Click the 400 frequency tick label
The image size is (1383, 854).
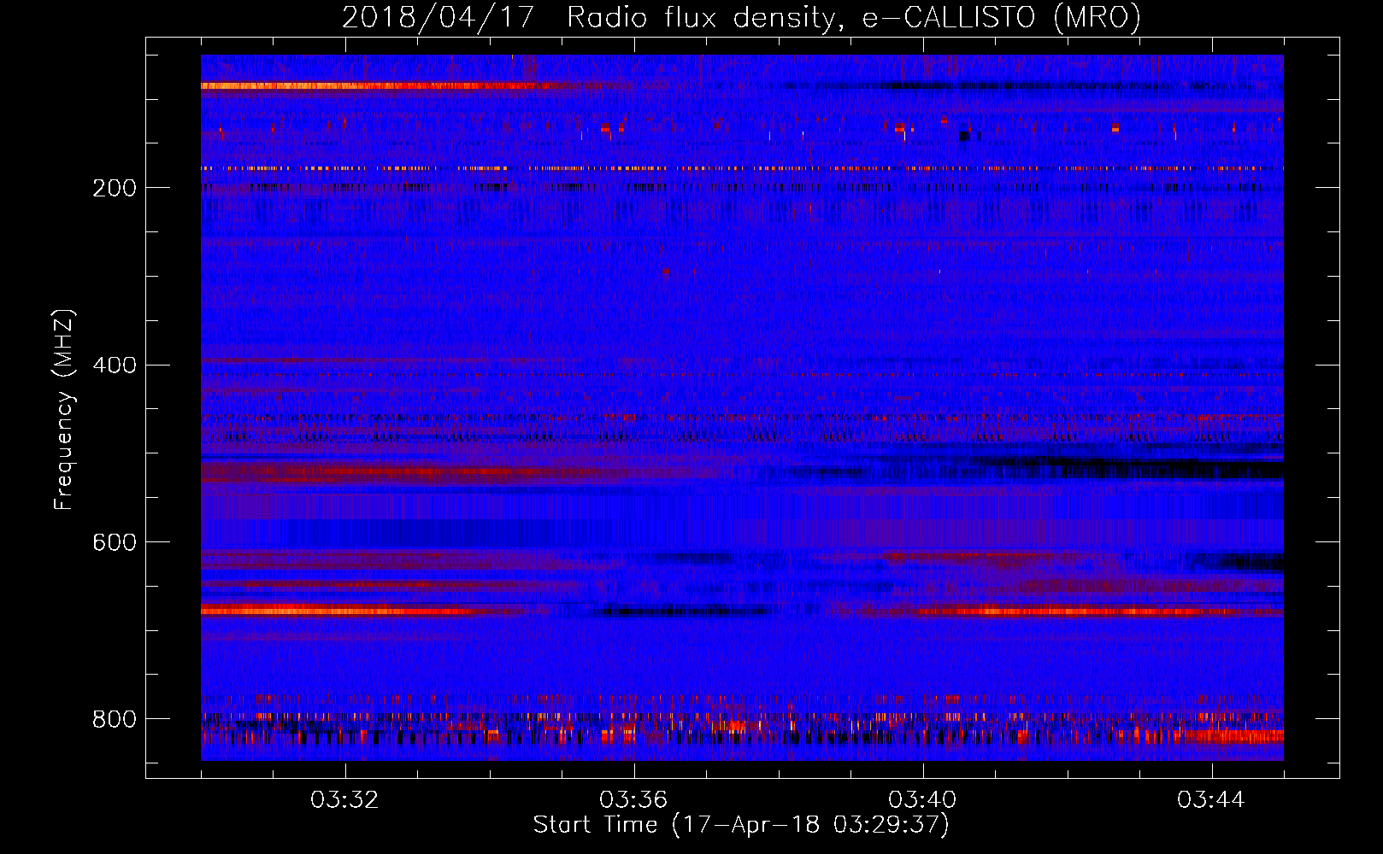(115, 366)
